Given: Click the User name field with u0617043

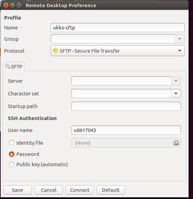Looking at the screenshot, I should coord(126,130).
